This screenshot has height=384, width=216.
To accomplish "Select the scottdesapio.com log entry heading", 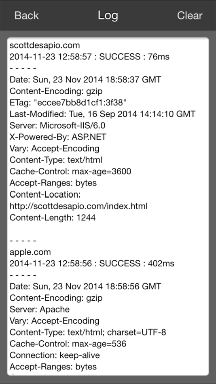I will click(x=44, y=45).
